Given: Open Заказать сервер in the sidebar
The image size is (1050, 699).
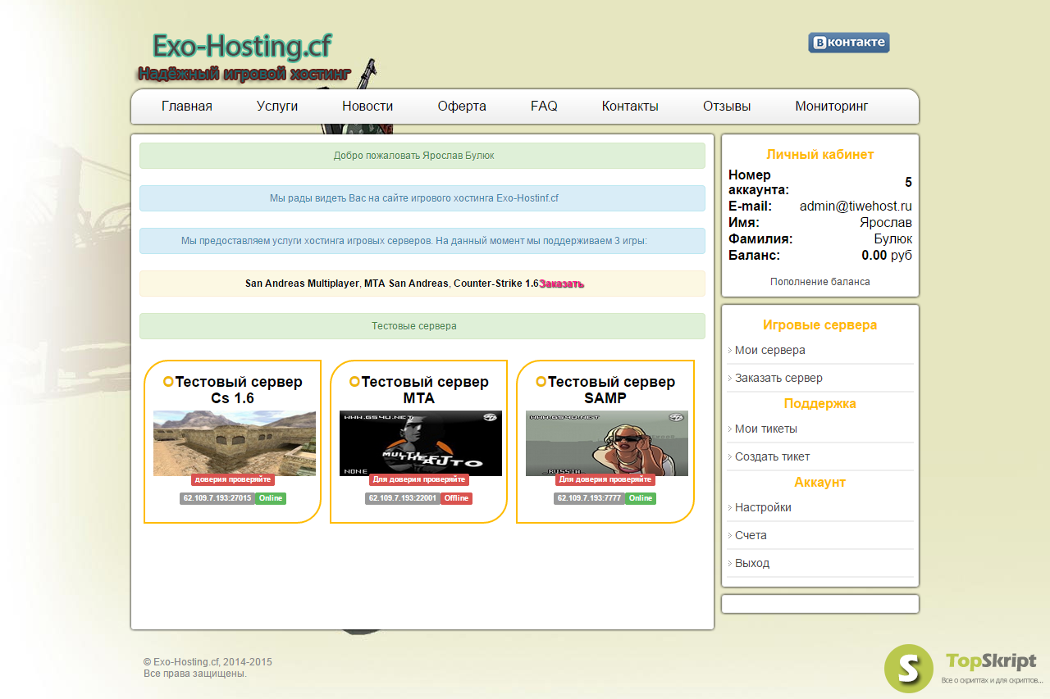Looking at the screenshot, I should click(778, 378).
